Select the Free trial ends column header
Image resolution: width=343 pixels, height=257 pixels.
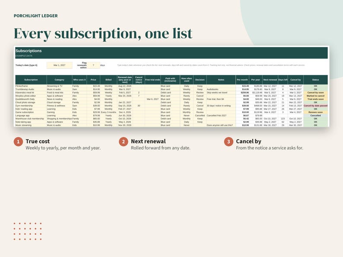(x=152, y=80)
